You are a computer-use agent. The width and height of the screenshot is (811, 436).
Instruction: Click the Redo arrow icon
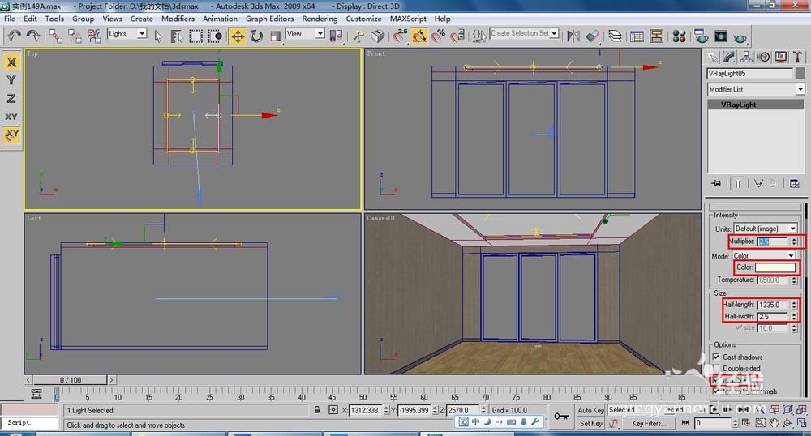(33, 36)
